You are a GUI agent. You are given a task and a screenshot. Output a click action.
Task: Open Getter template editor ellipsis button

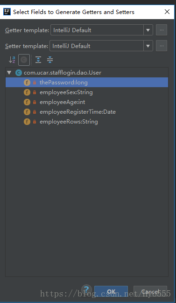(162, 30)
